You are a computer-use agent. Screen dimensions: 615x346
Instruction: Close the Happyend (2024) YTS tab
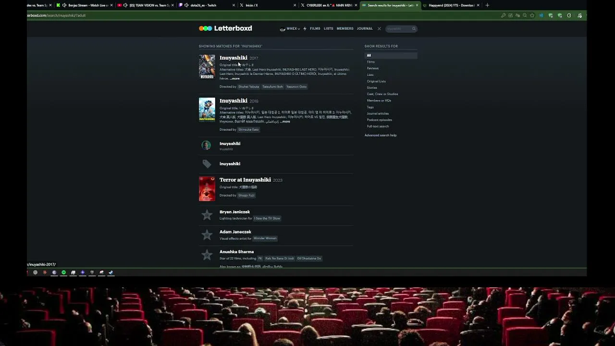point(478,5)
